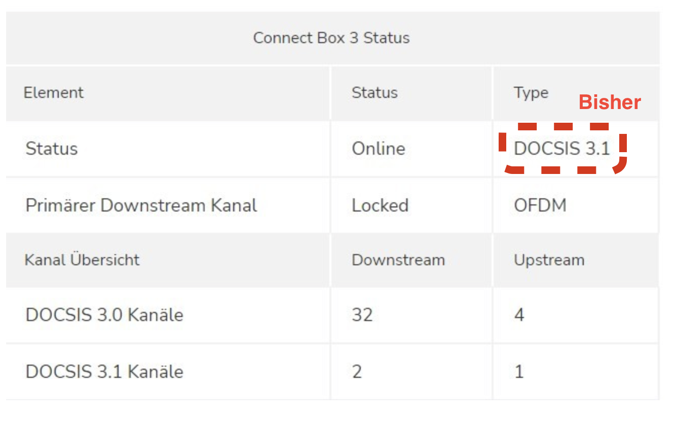Click the highlighted "DOCSIS 3.1" type value
The image size is (676, 424).
[562, 149]
